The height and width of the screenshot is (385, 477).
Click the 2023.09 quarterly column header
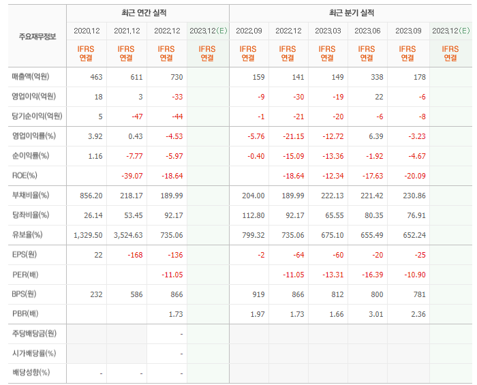(x=408, y=31)
